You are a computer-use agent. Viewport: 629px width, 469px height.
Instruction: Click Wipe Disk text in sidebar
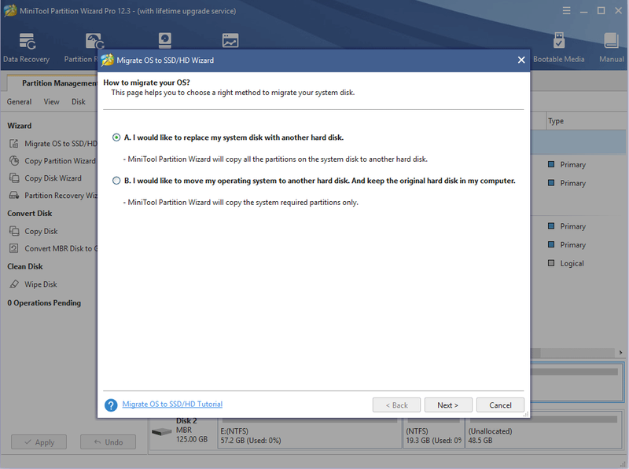tap(41, 284)
